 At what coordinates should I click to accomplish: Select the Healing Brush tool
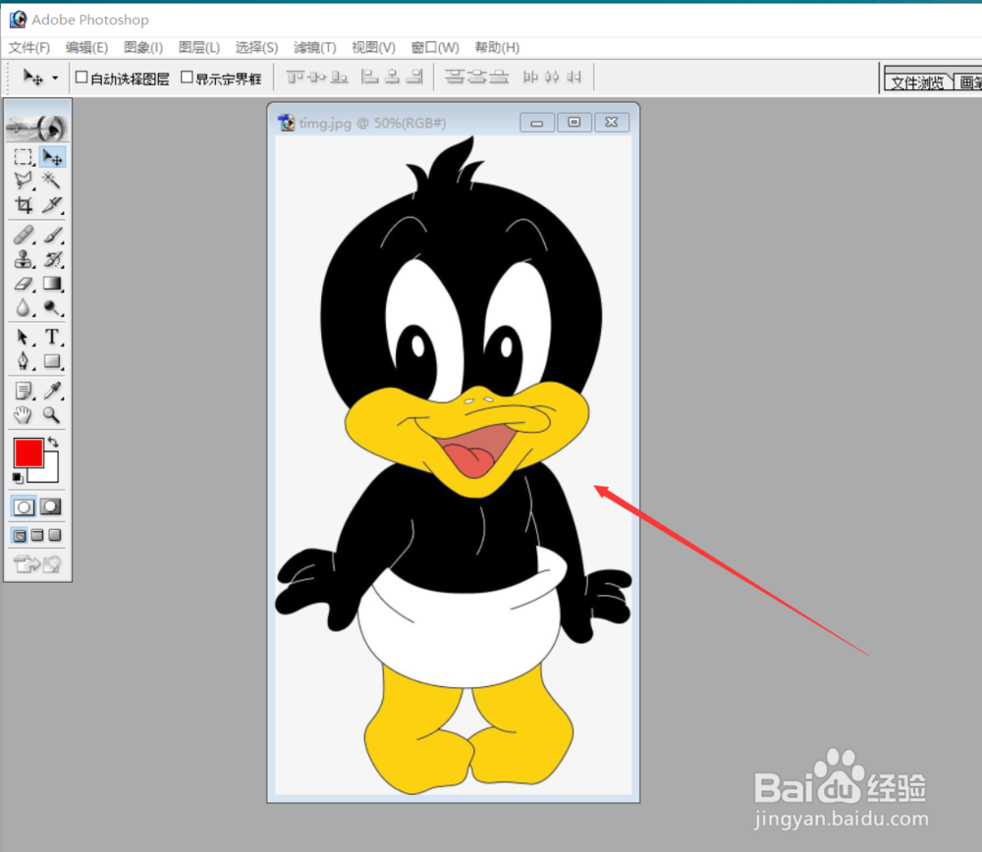tap(24, 235)
